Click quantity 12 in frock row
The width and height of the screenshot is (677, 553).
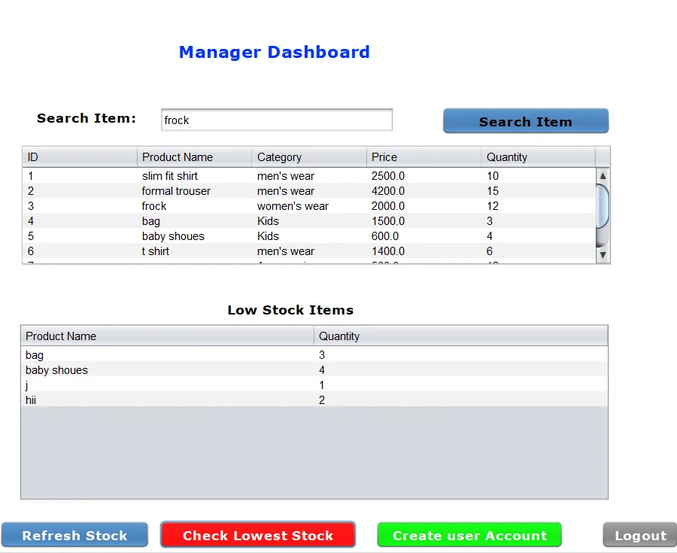pos(539,206)
